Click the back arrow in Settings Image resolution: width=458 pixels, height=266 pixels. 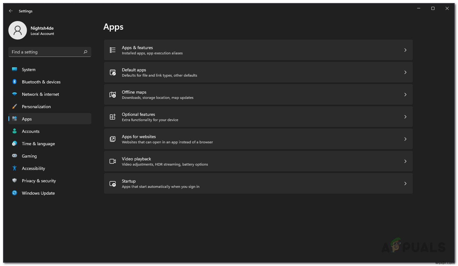point(11,11)
